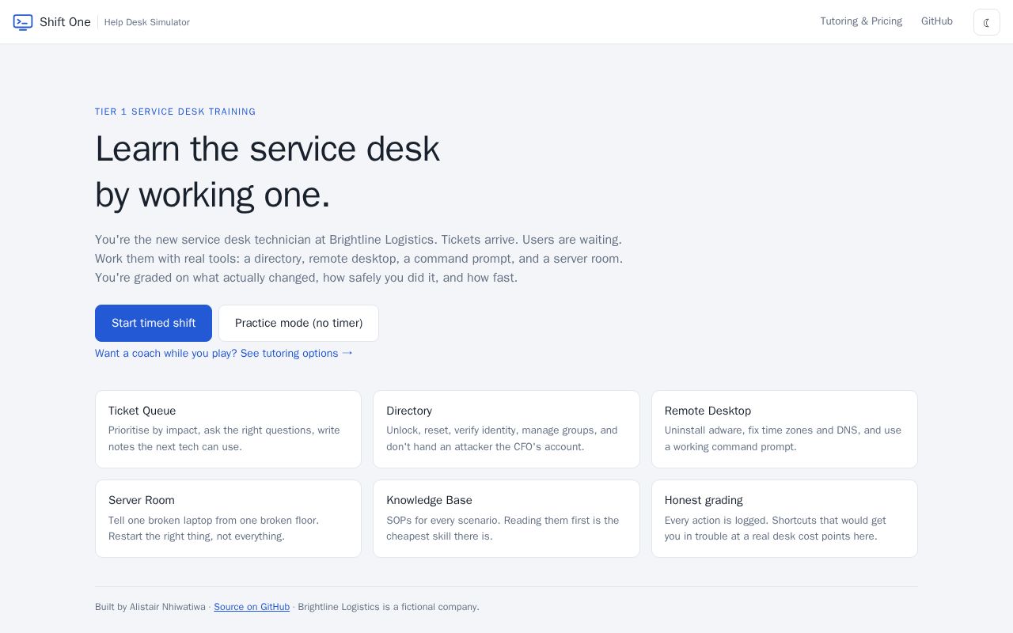
Task: Click 'Brightline Logistics is a fictional company' text
Action: [389, 607]
